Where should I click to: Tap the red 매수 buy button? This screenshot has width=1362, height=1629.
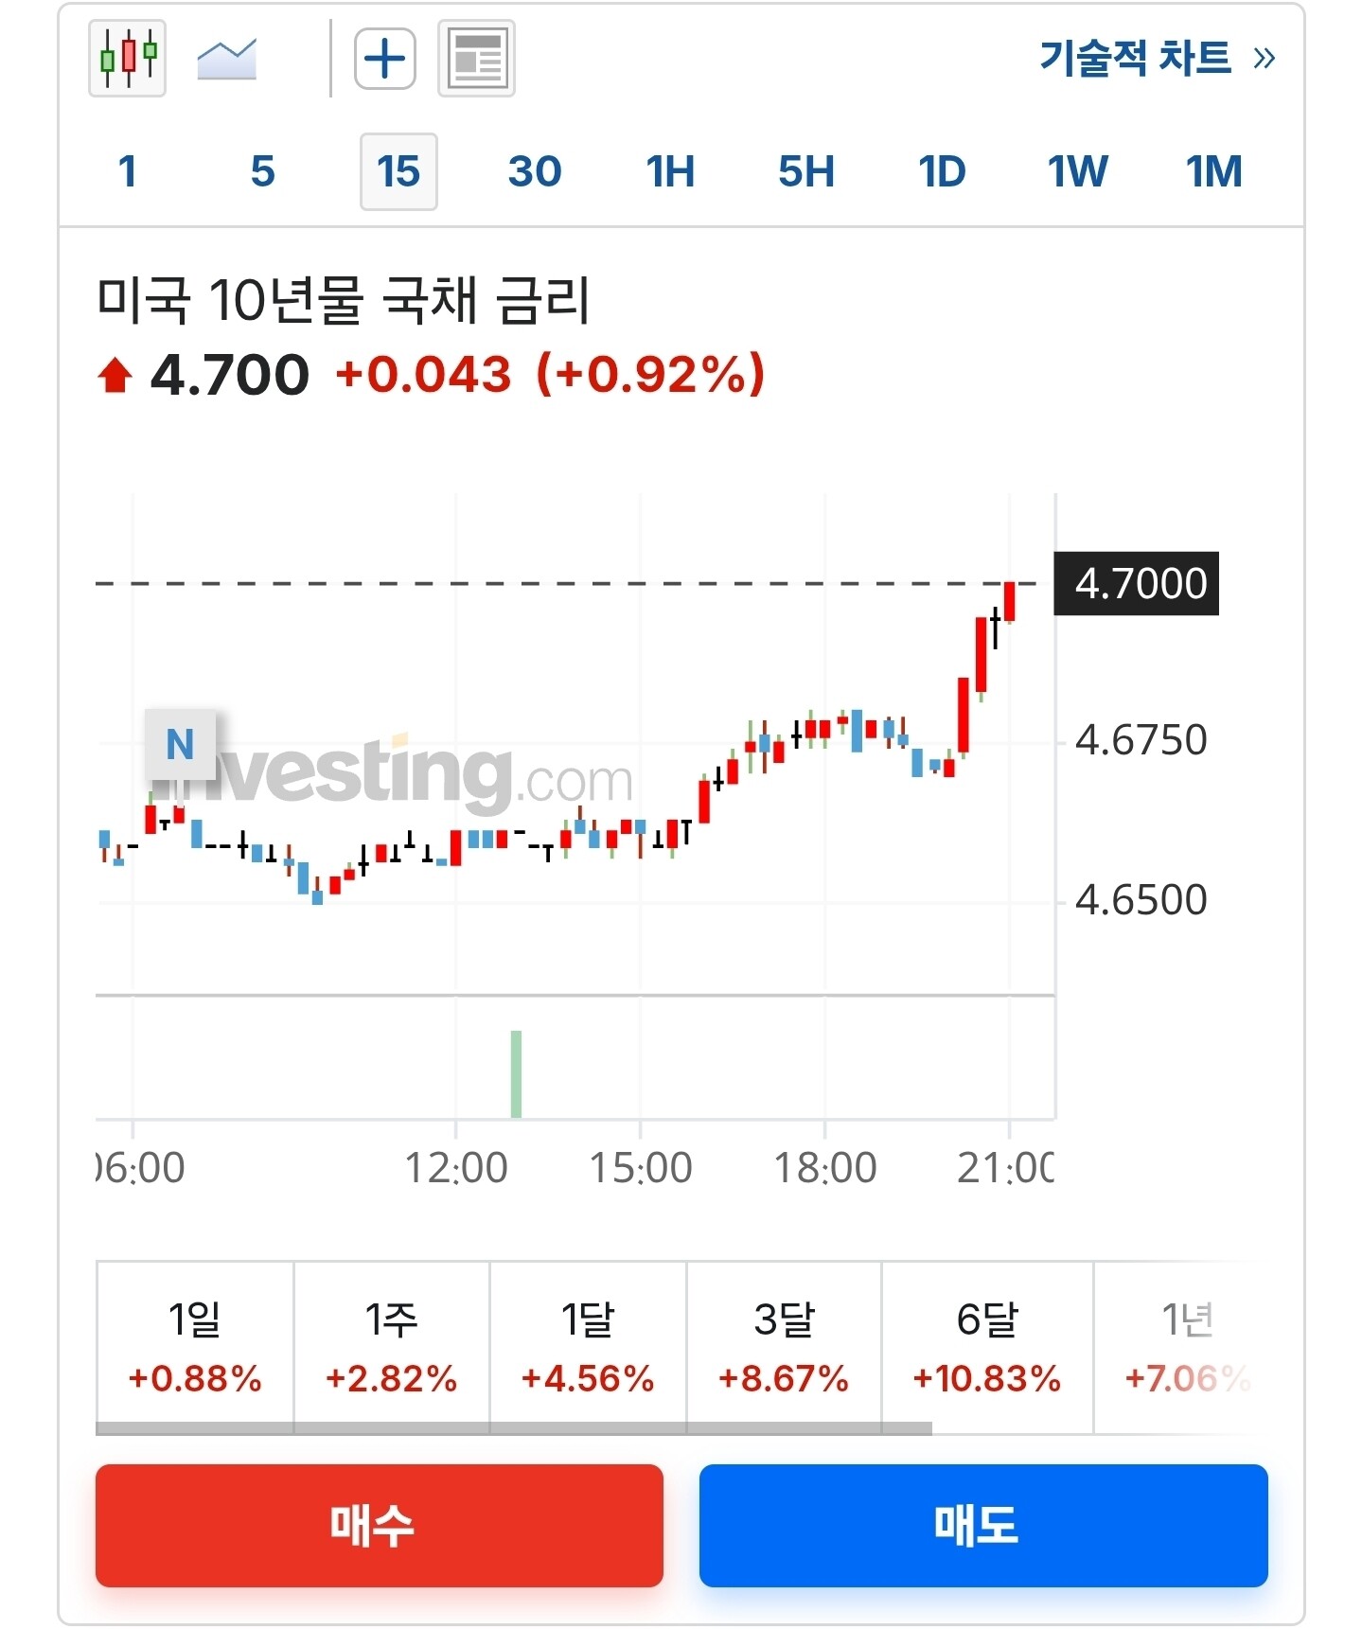pos(379,1525)
